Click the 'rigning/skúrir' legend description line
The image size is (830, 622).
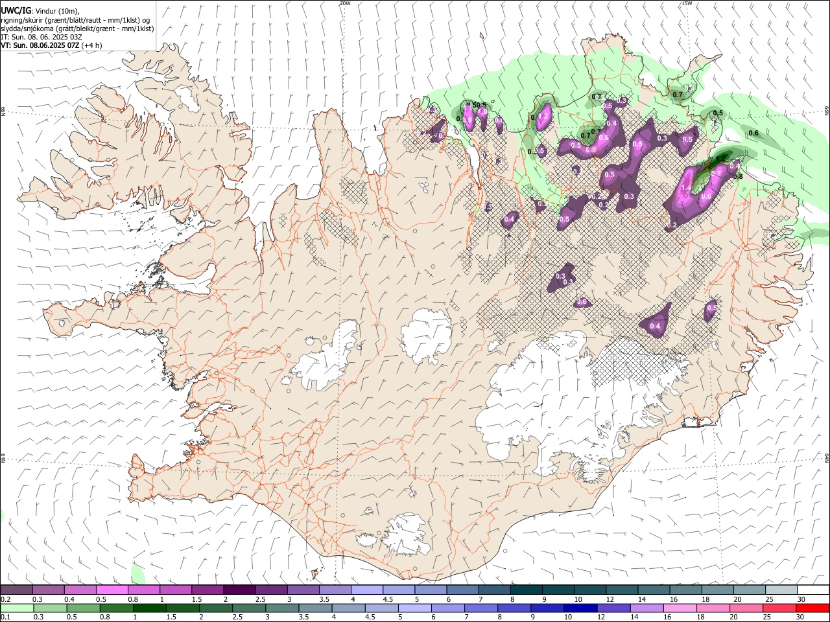coord(75,19)
